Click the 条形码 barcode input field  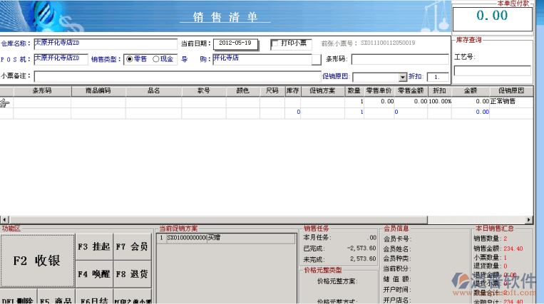pos(400,59)
